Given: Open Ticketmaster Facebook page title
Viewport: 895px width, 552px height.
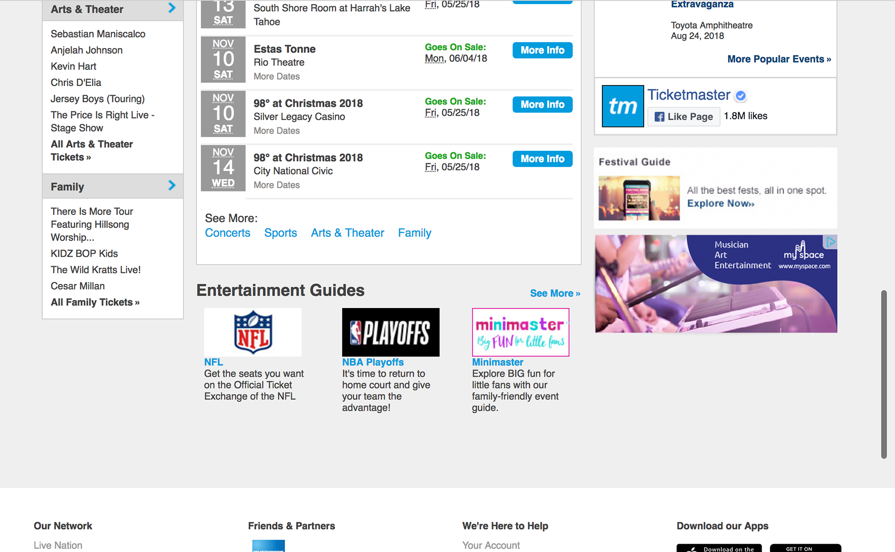Looking at the screenshot, I should click(x=688, y=95).
